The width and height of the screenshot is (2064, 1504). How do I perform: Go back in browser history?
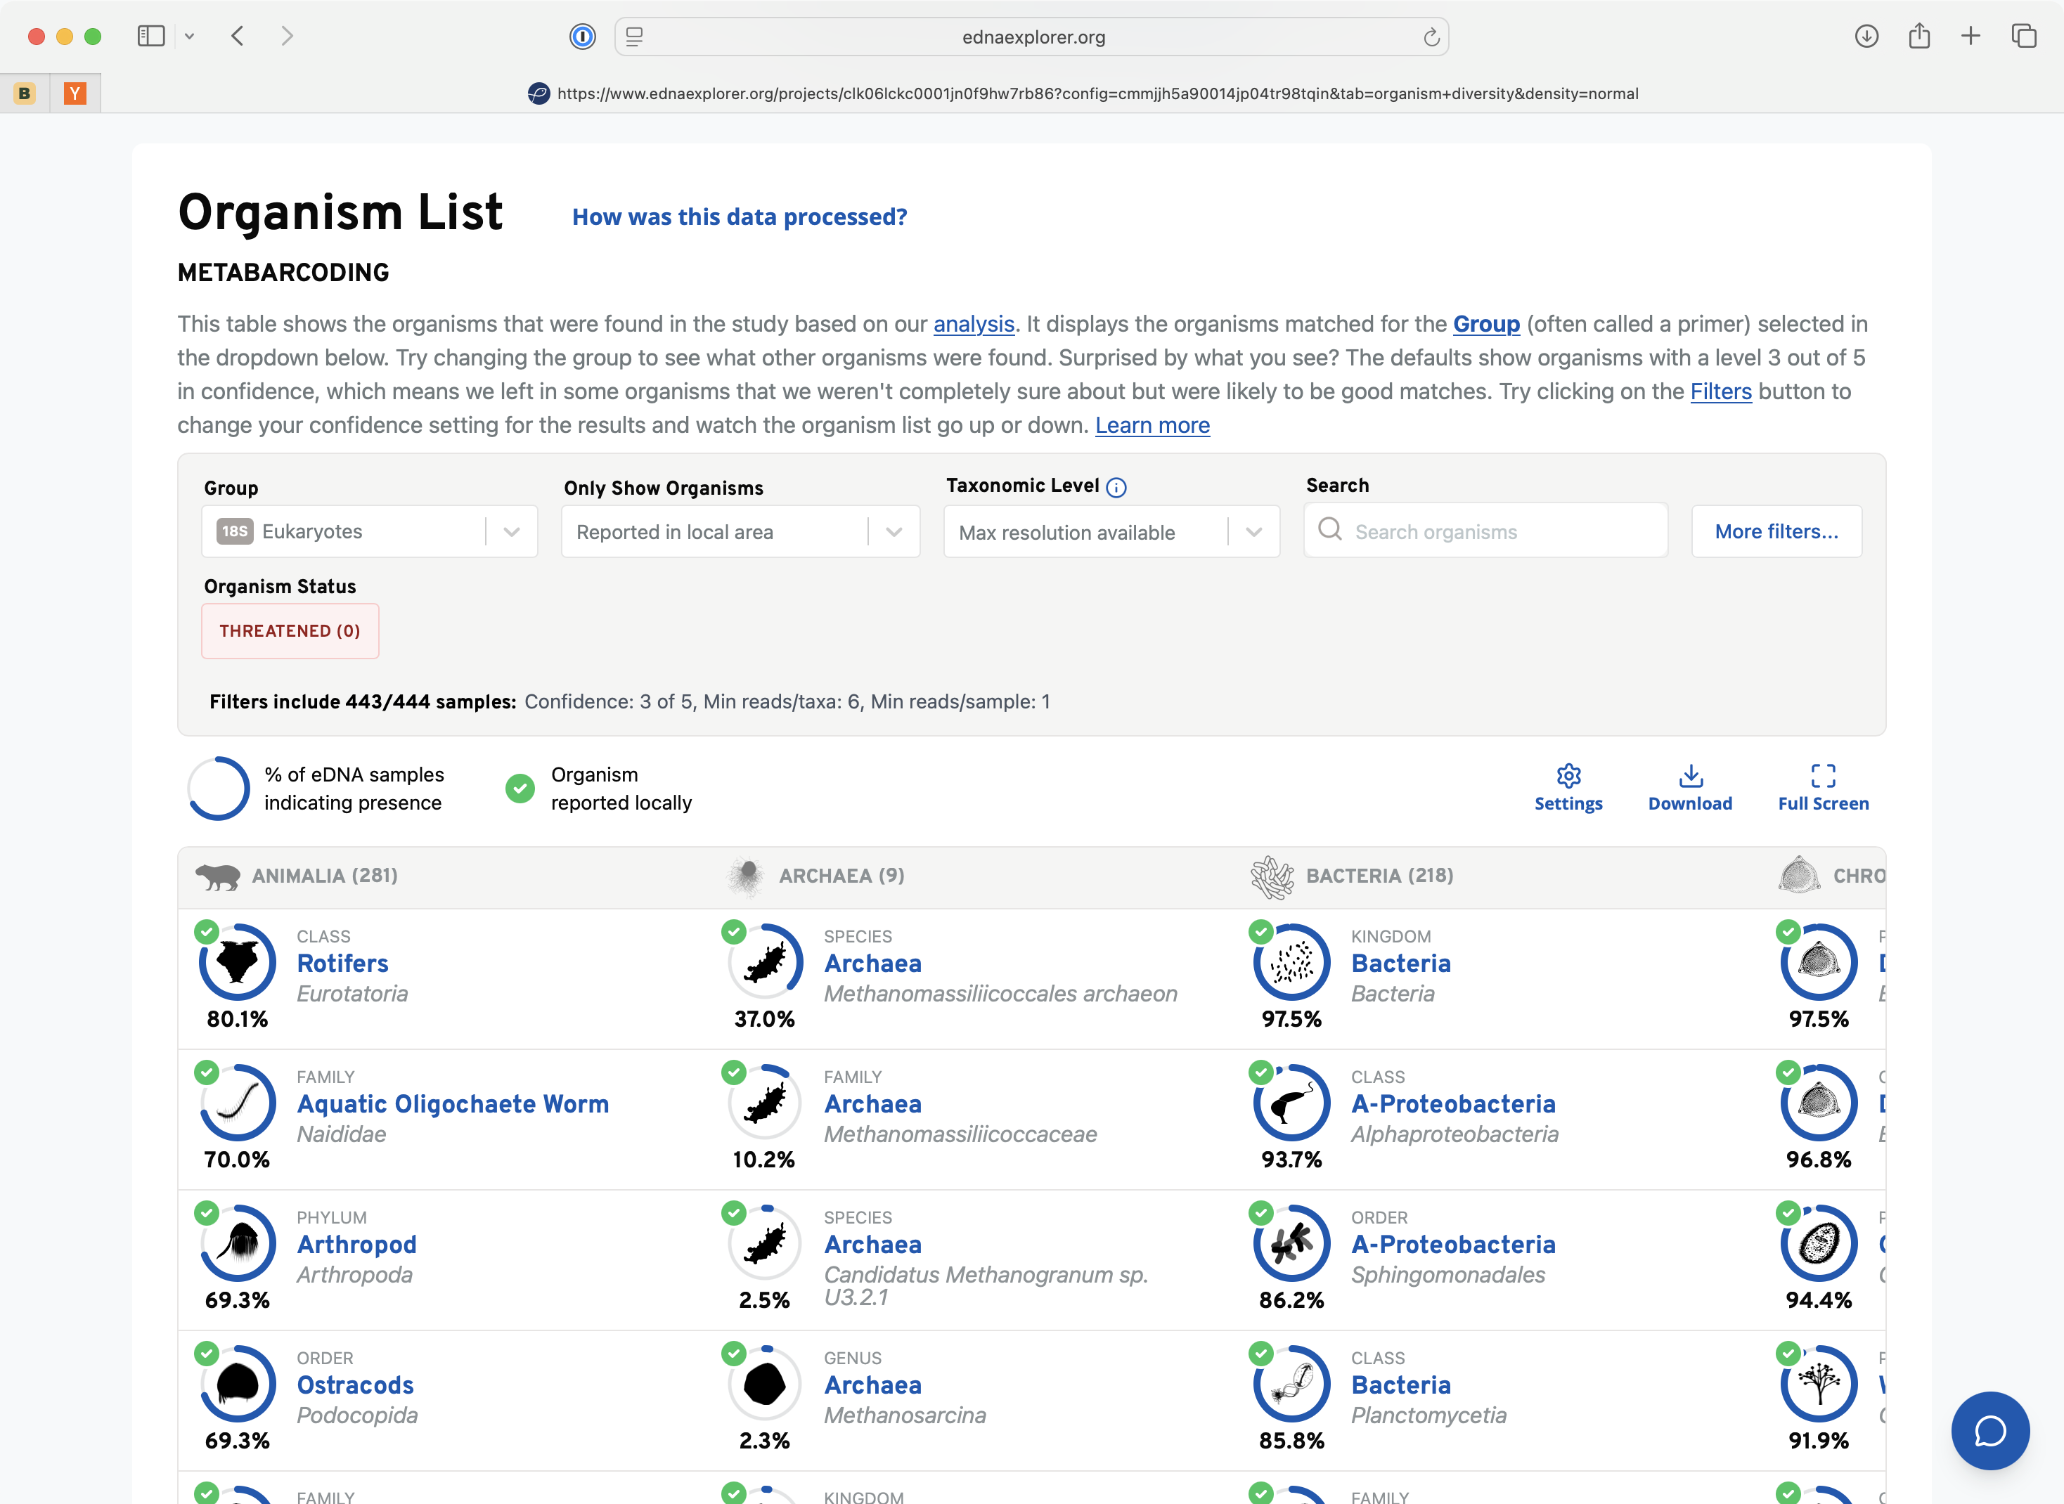pos(238,37)
